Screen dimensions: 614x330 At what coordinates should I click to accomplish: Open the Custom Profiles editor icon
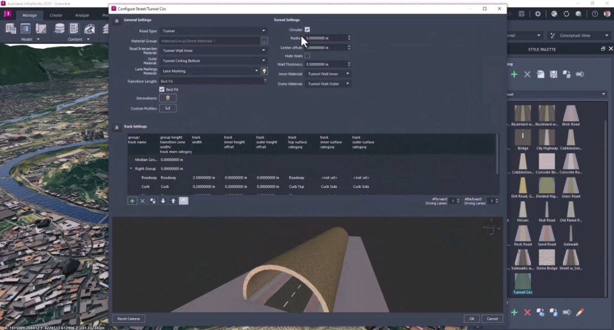point(168,108)
